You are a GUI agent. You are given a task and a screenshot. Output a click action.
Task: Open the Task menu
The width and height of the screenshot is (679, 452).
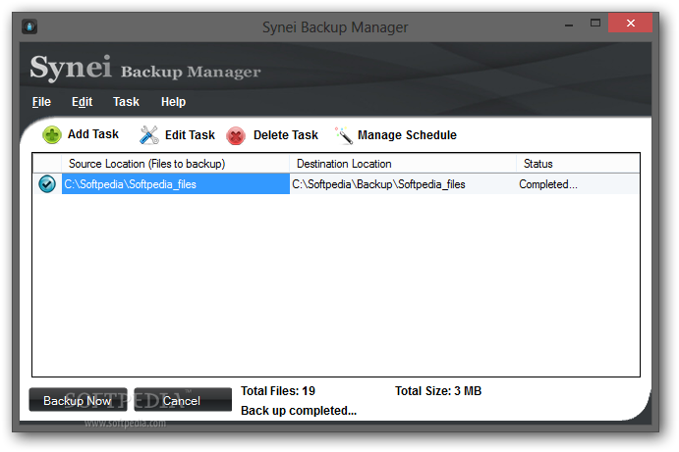(x=126, y=102)
